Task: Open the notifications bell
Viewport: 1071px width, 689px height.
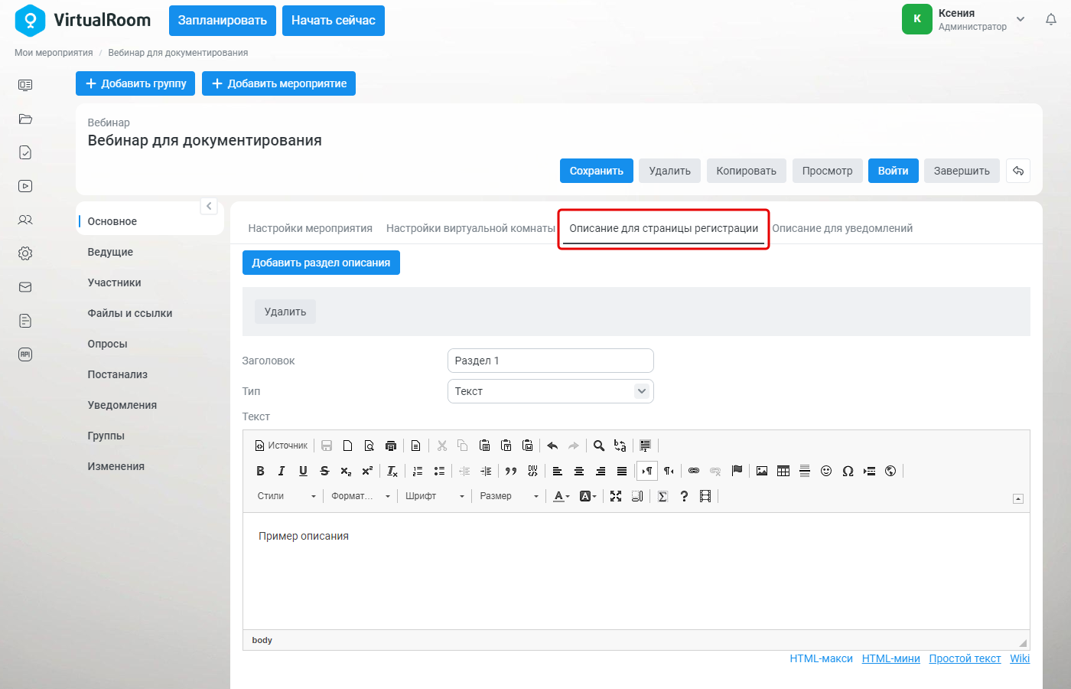Action: pyautogui.click(x=1051, y=19)
